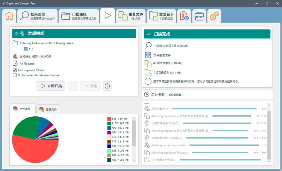The height and width of the screenshot is (171, 282).
Task: Open the 重复目录 duplicate folders view
Action: pyautogui.click(x=161, y=16)
